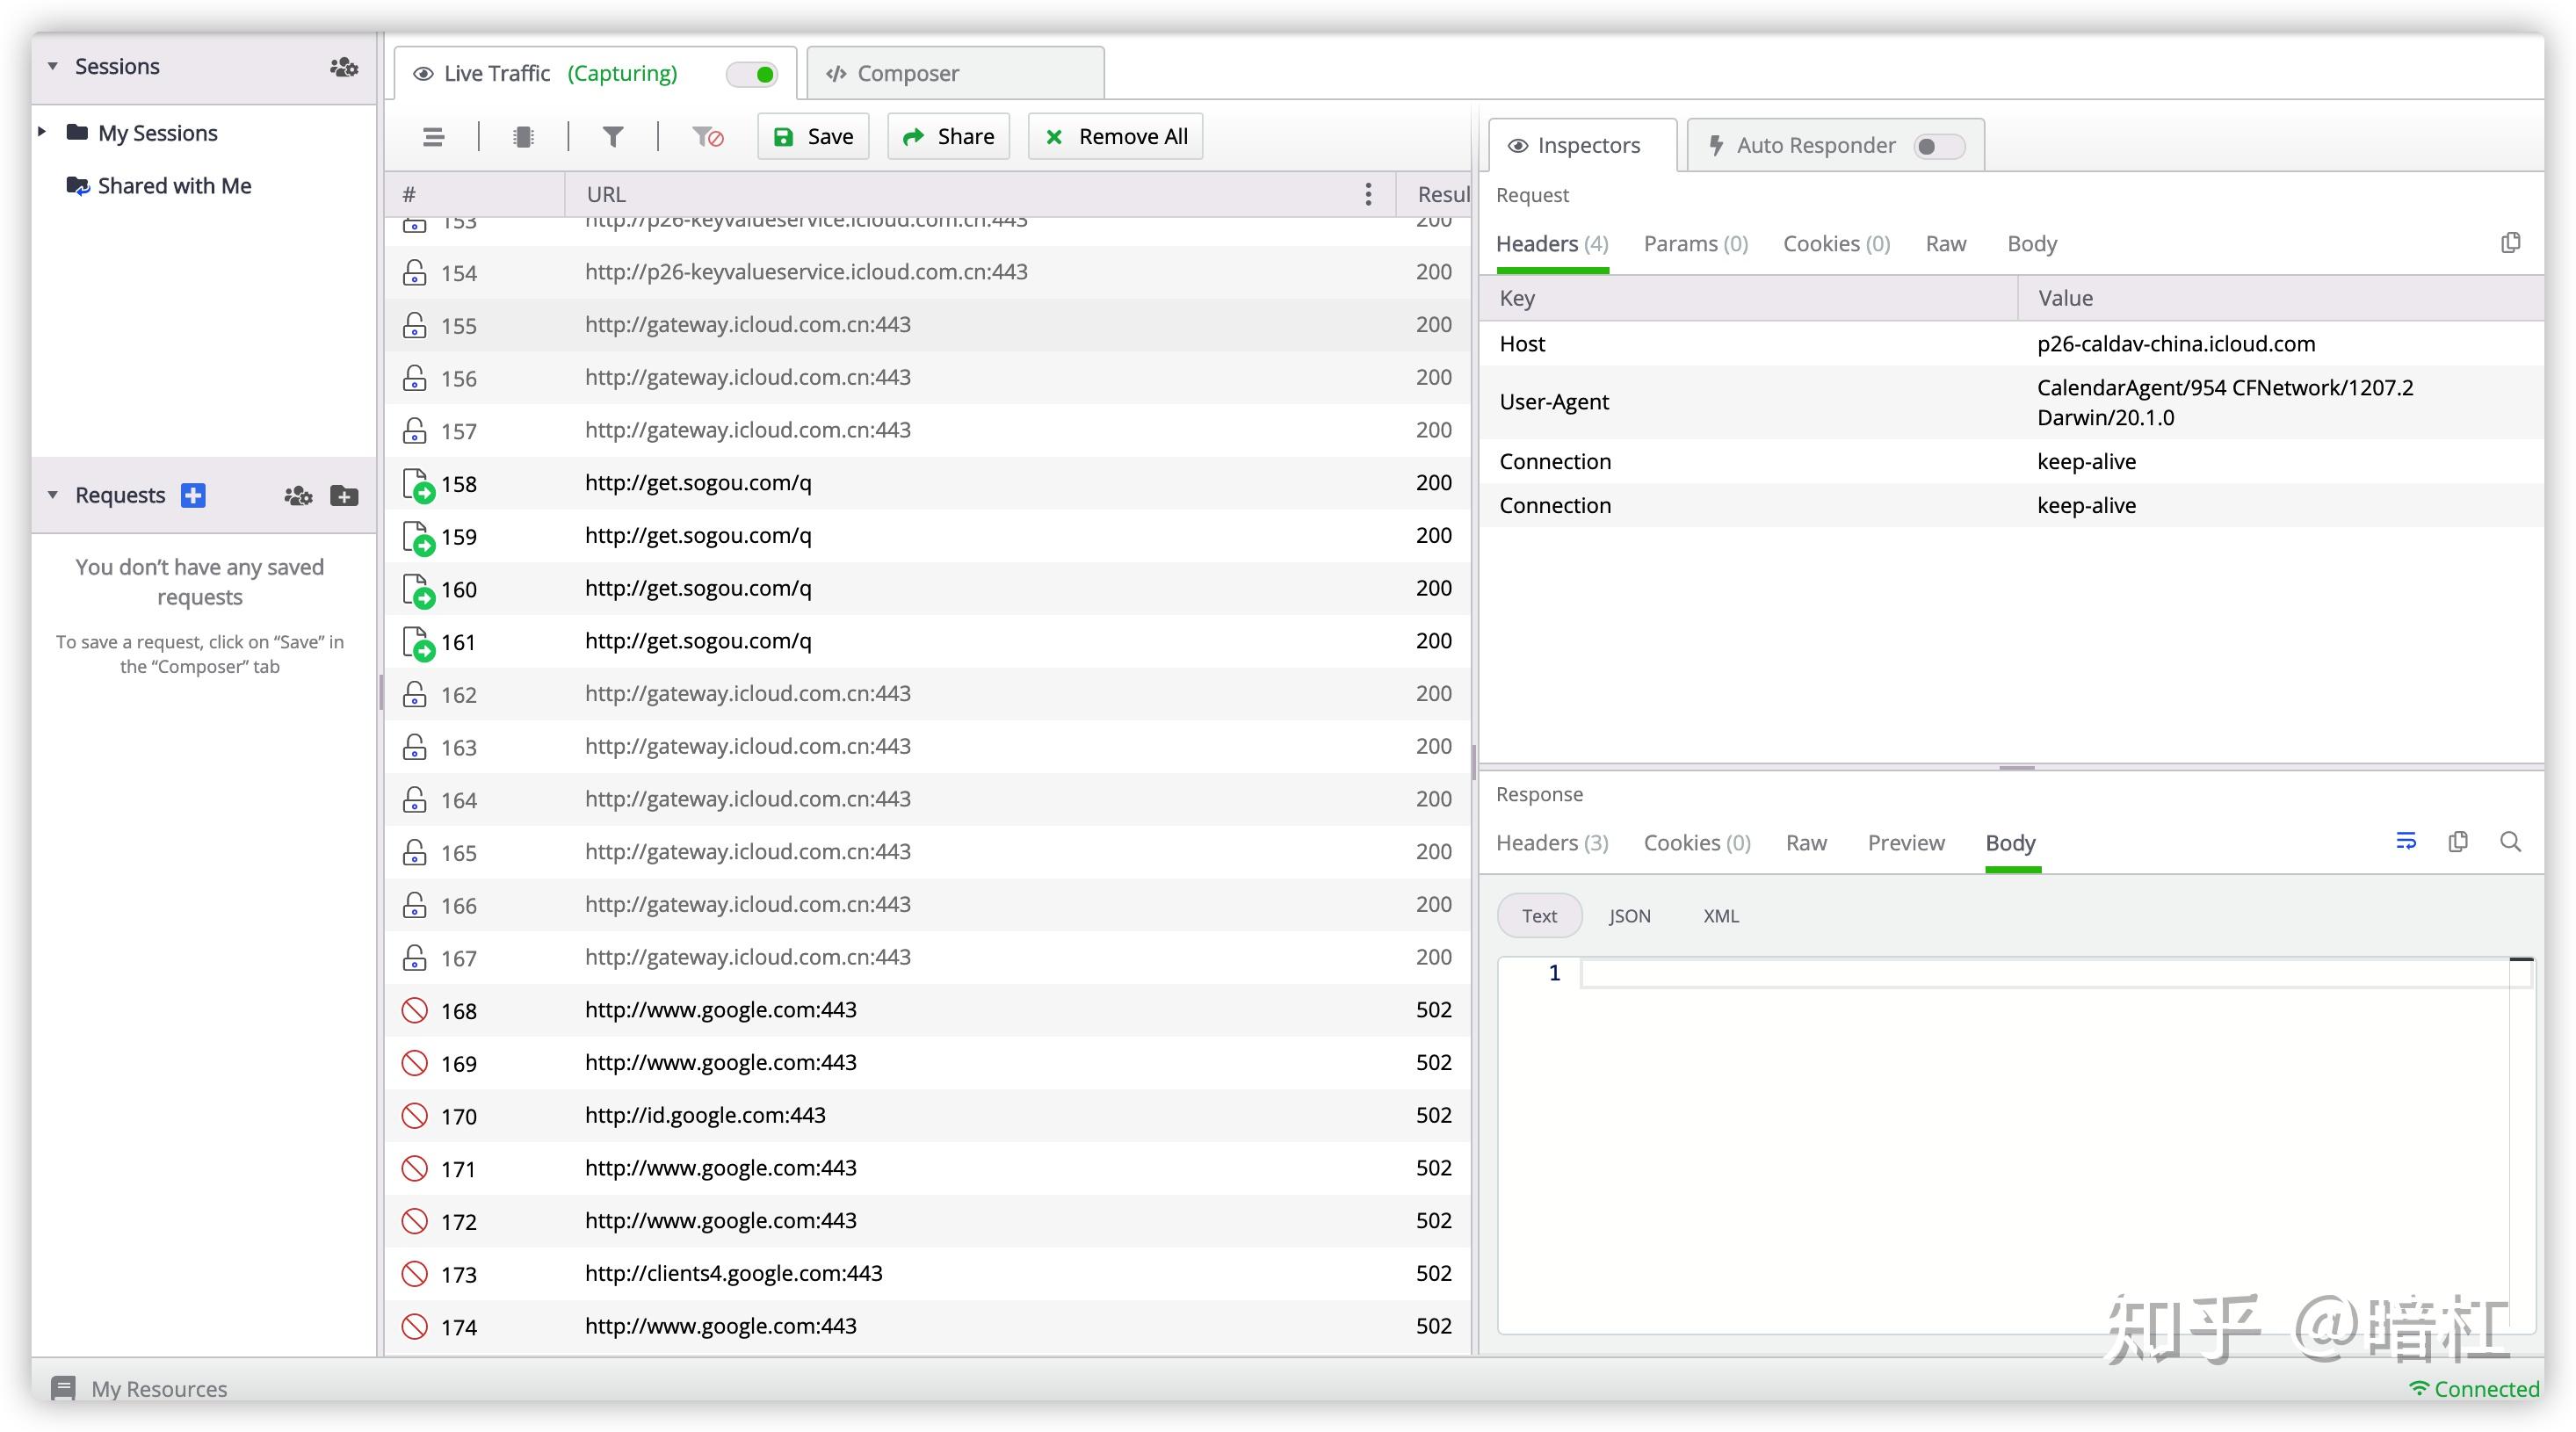Expand the Requests section panel
Viewport: 2576px width, 1432px height.
[x=51, y=495]
